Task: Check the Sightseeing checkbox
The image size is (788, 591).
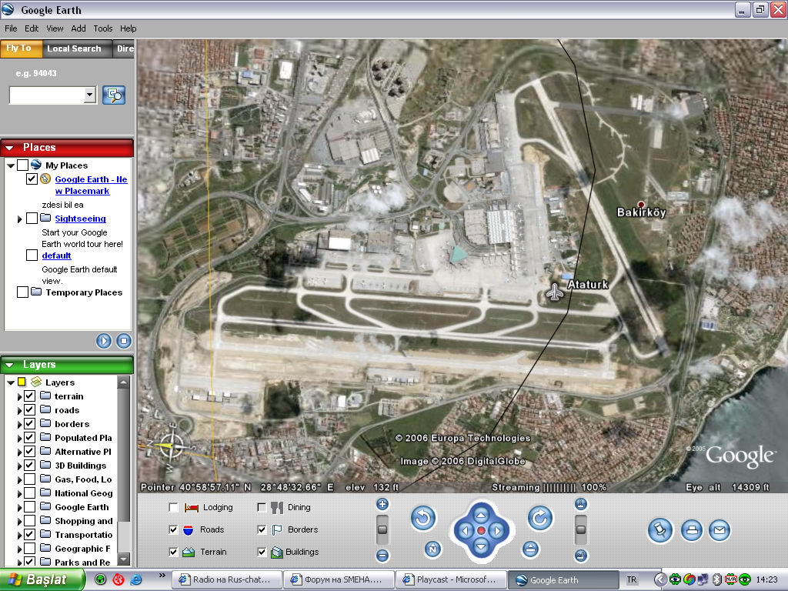Action: click(x=32, y=218)
